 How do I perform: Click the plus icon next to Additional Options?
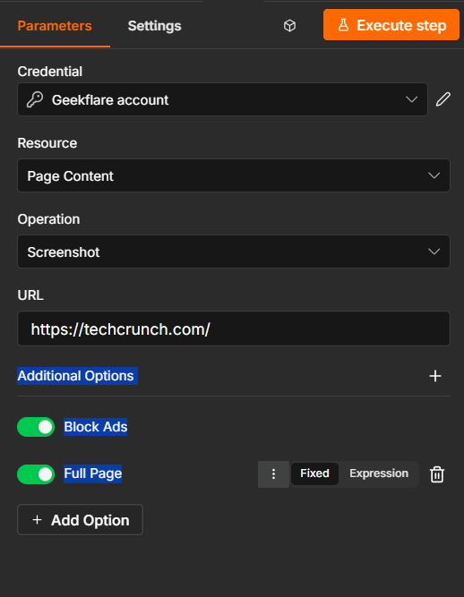pyautogui.click(x=435, y=376)
